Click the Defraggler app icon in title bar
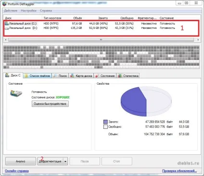 4,4
